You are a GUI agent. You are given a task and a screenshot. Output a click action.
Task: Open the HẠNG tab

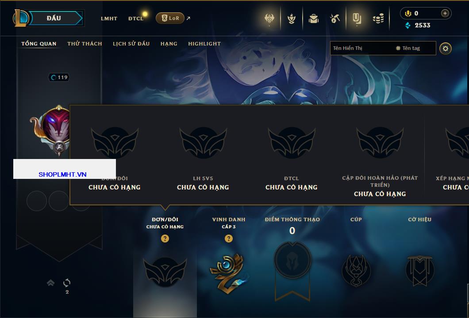[169, 44]
